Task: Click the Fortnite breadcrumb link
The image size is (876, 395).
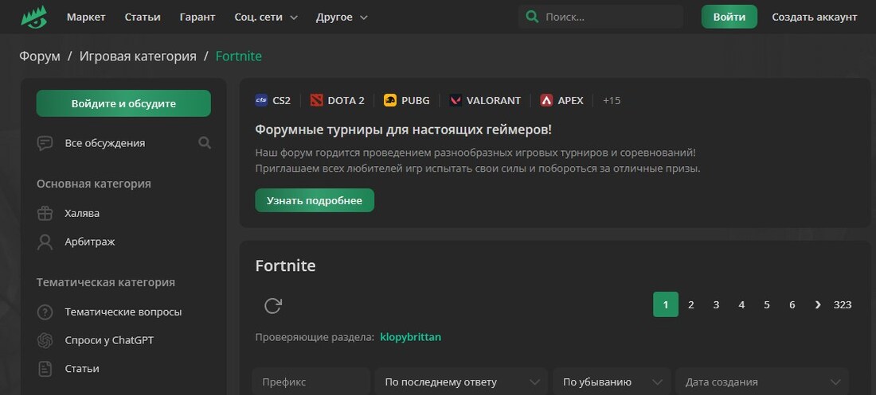Action: [239, 56]
